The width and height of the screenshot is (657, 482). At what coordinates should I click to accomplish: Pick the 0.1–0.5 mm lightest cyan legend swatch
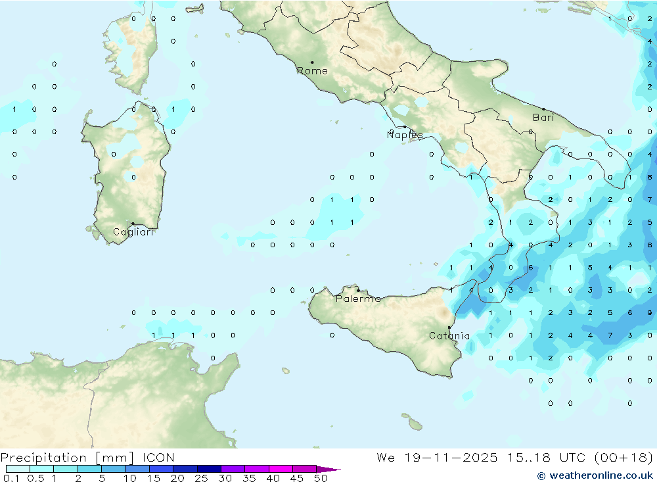point(18,469)
